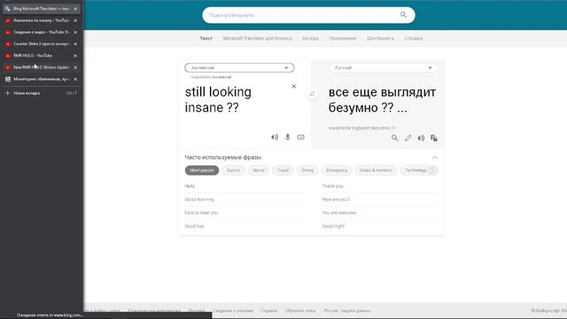
Task: Select the Social phrase category
Action: [259, 170]
